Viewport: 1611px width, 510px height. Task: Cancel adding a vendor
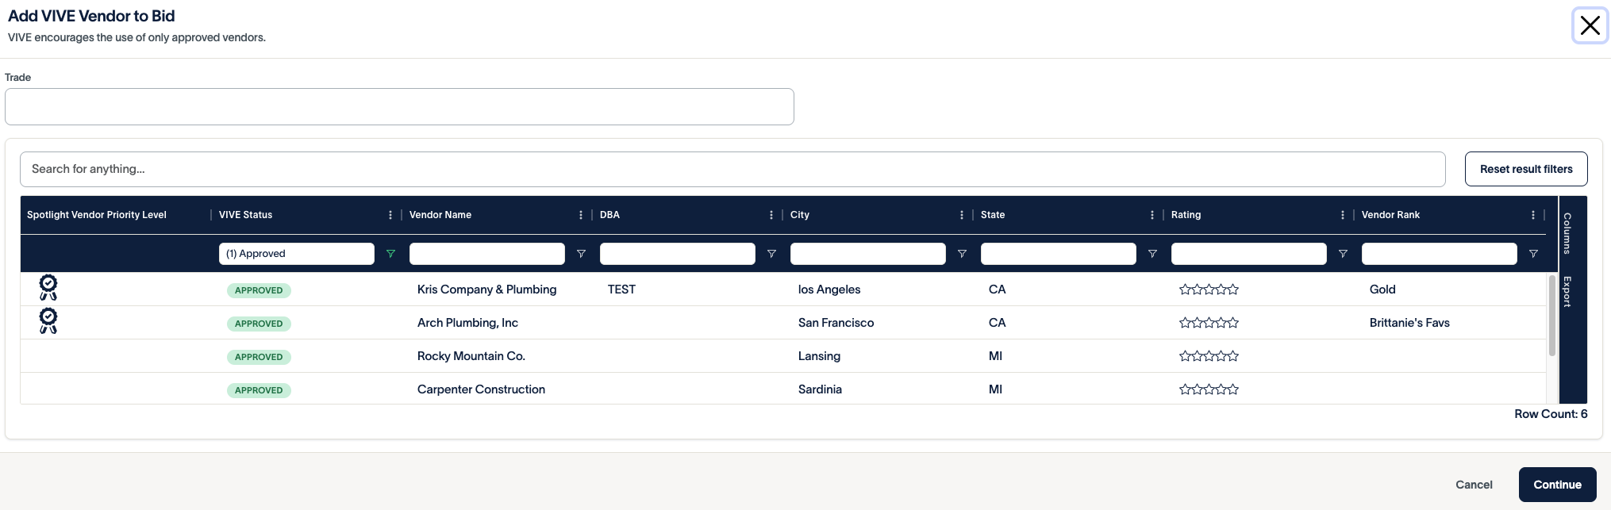[1474, 485]
